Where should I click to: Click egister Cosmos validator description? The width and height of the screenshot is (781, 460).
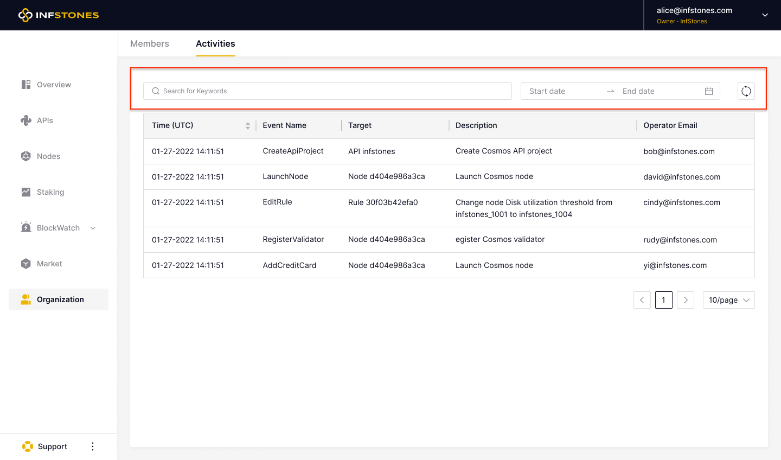[500, 239]
